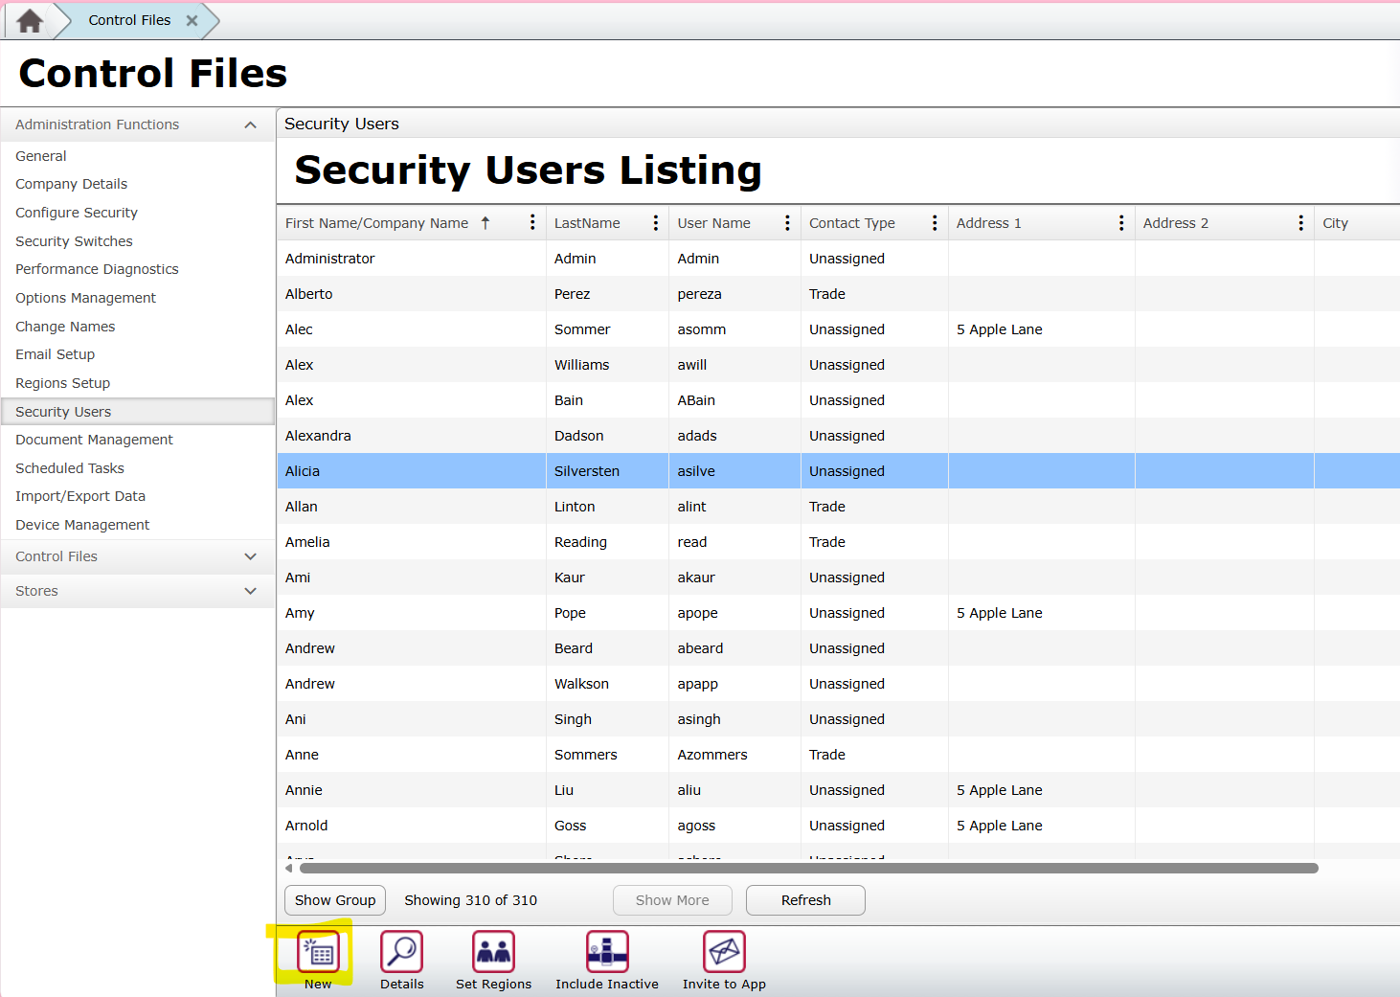
Task: Click the New user icon
Action: tap(318, 952)
